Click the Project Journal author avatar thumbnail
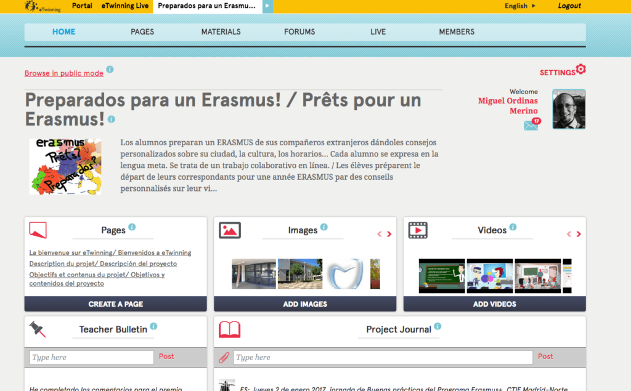 pyautogui.click(x=227, y=385)
